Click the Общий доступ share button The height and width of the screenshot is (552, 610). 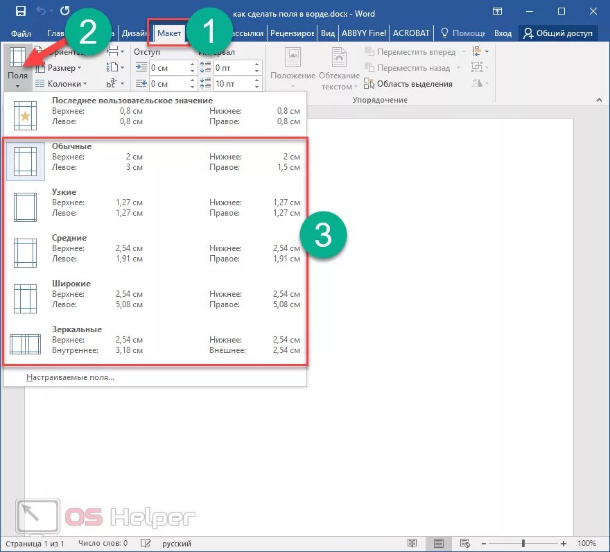[558, 33]
